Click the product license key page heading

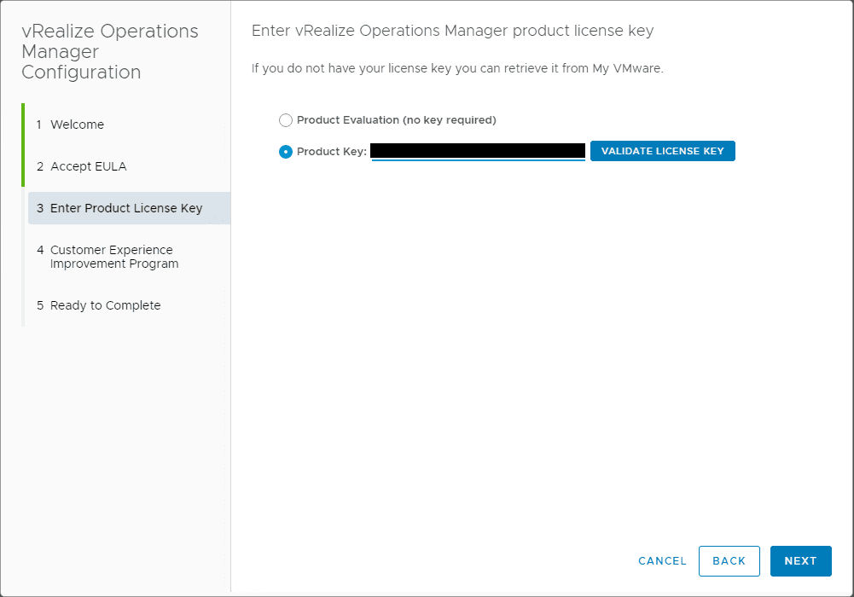click(452, 32)
